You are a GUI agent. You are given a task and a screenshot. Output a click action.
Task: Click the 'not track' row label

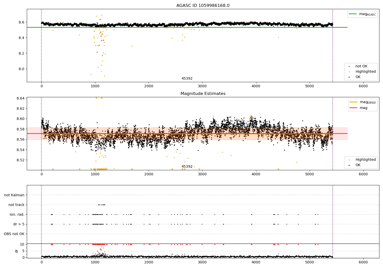pyautogui.click(x=16, y=205)
